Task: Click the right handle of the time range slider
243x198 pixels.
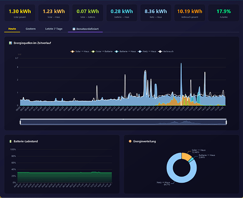Action: pyautogui.click(x=226, y=122)
